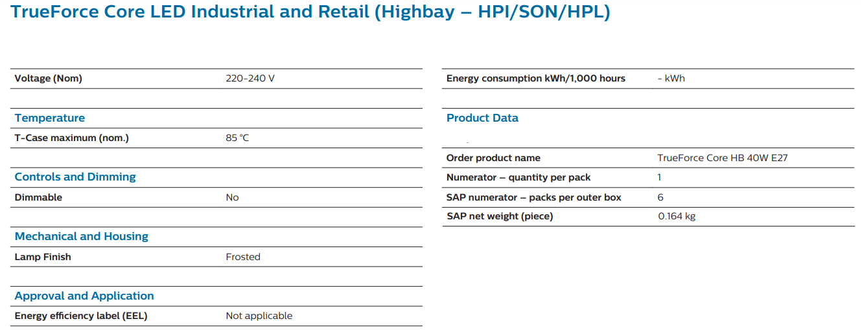
Task: Click the Energy consumption kWh/1,000 hours label
Action: [x=536, y=78]
